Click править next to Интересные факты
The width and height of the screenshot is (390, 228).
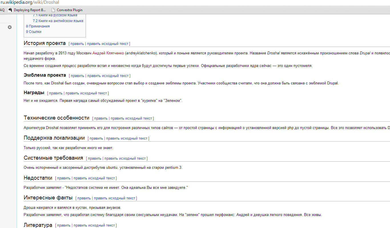tap(84, 198)
